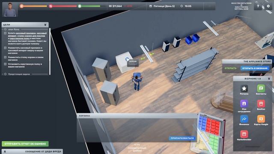The width and height of the screenshot is (274, 154).
Task: Click the green Открыть button
Action: click(x=230, y=68)
